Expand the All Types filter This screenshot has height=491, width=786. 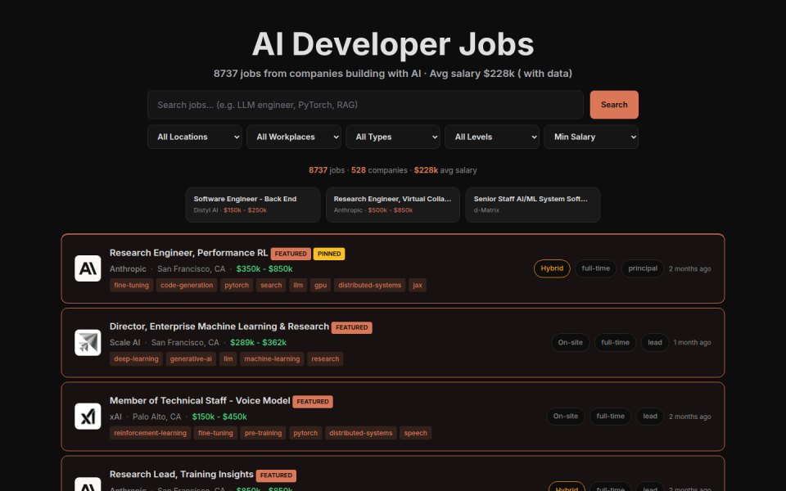pos(393,137)
